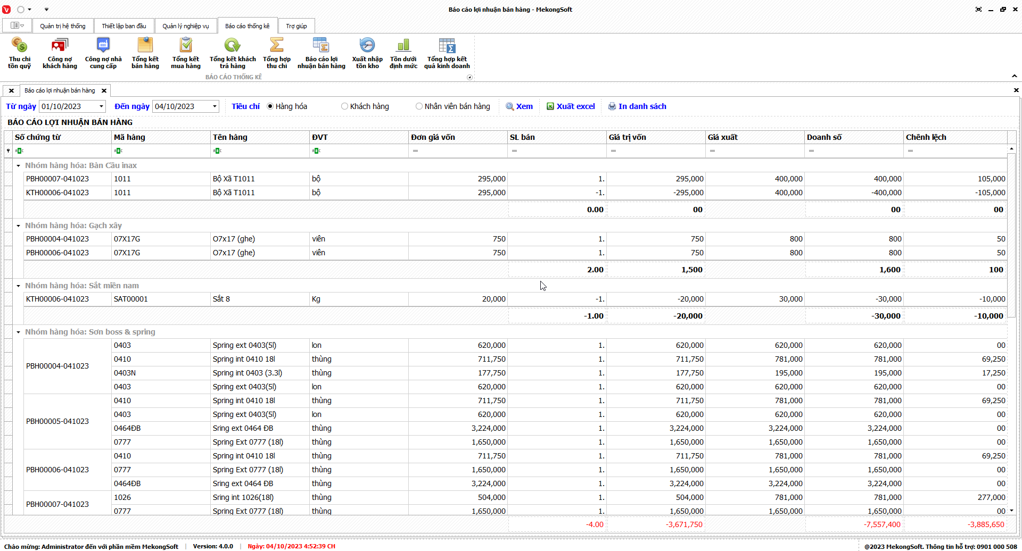The height and width of the screenshot is (551, 1022).
Task: Open Tồn dưới định mức report
Action: [x=403, y=53]
